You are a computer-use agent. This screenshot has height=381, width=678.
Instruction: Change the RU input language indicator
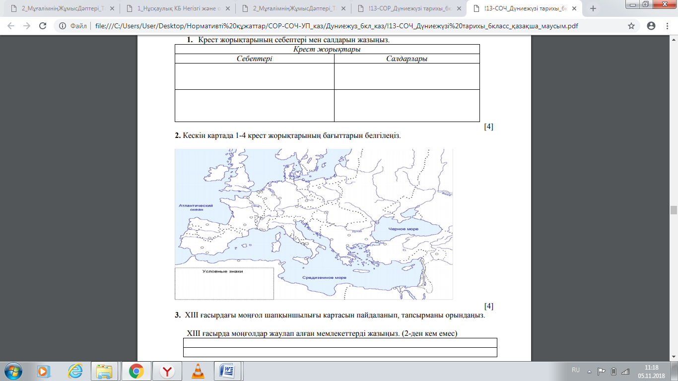576,370
